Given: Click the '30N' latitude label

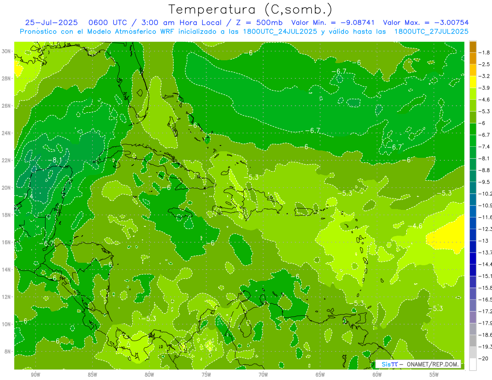Looking at the screenshot, I should 7,51.
